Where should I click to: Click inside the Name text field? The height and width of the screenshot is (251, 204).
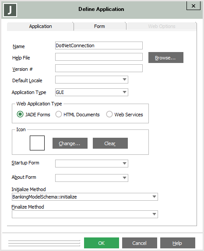click(x=99, y=45)
